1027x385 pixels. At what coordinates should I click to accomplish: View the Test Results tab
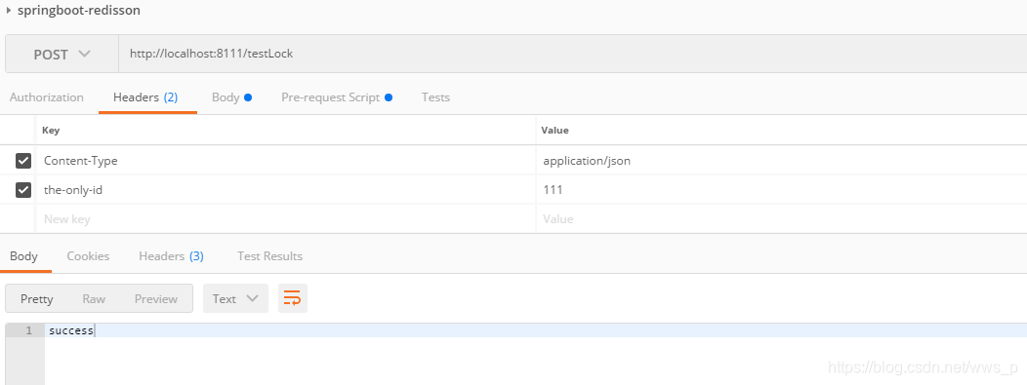click(x=269, y=256)
